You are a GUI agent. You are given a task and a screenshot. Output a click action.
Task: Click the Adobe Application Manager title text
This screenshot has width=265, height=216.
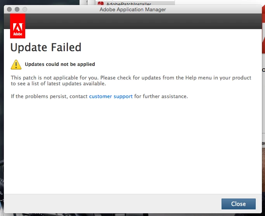click(x=133, y=9)
